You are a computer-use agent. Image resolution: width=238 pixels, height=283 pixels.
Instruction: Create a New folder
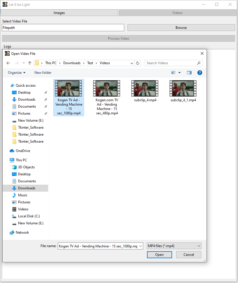(43, 73)
